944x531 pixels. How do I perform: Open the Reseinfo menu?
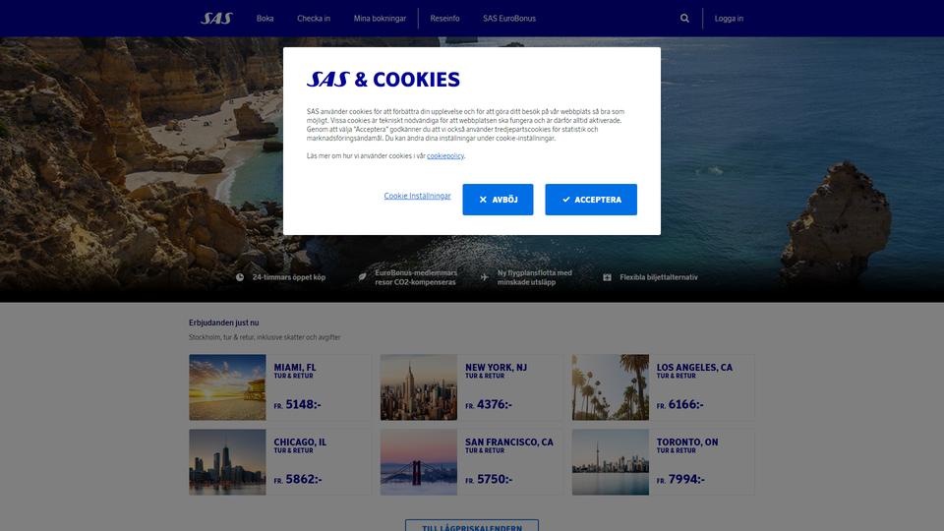pyautogui.click(x=444, y=19)
